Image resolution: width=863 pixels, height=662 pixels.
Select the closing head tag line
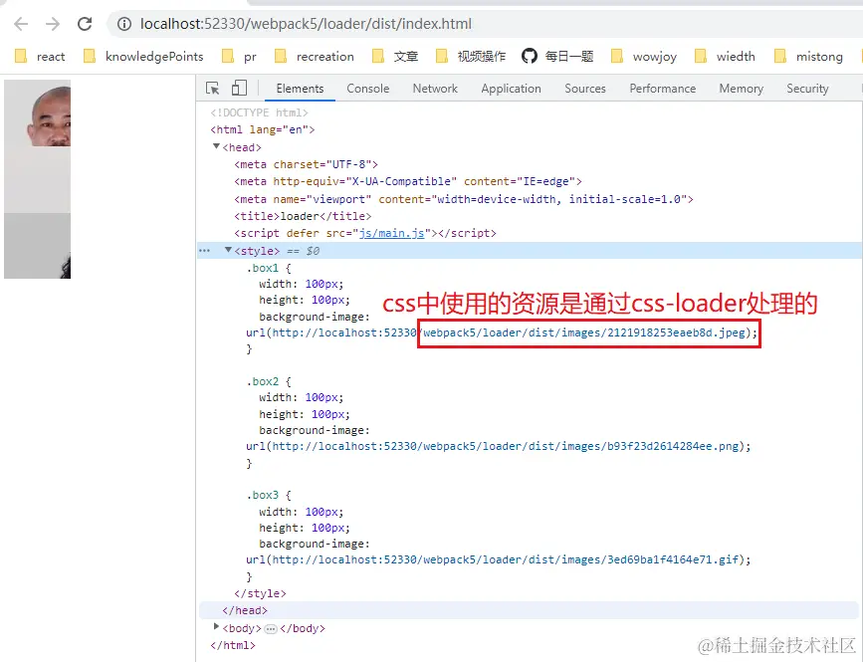click(x=245, y=611)
